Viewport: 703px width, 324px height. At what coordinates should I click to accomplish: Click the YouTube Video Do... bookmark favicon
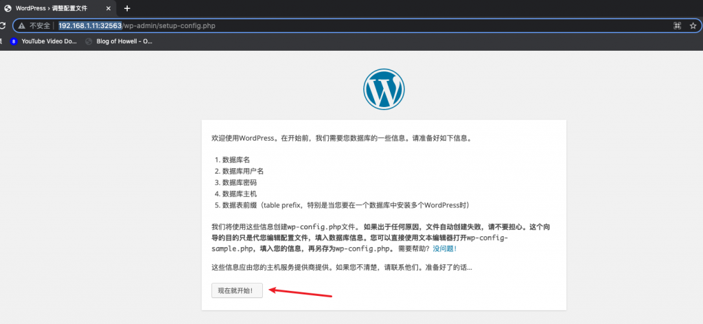(14, 41)
